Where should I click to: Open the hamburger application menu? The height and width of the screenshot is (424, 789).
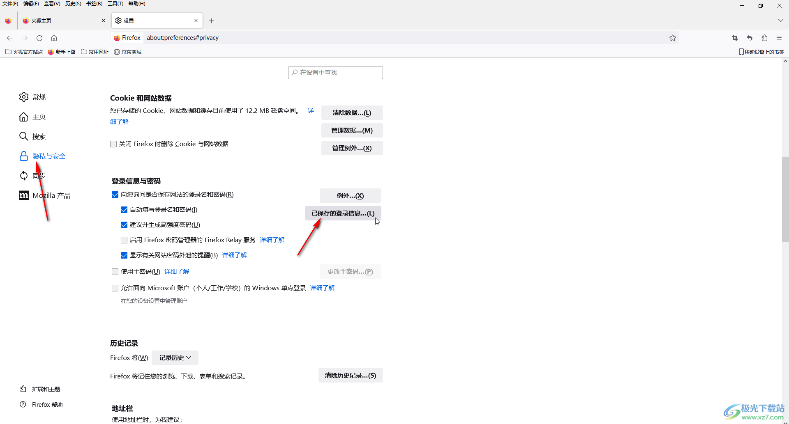coord(779,38)
